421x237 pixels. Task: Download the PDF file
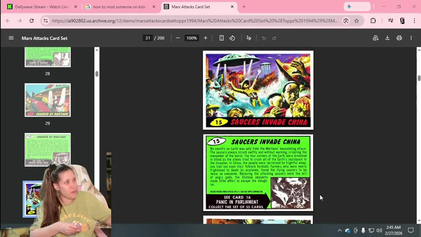tap(387, 38)
